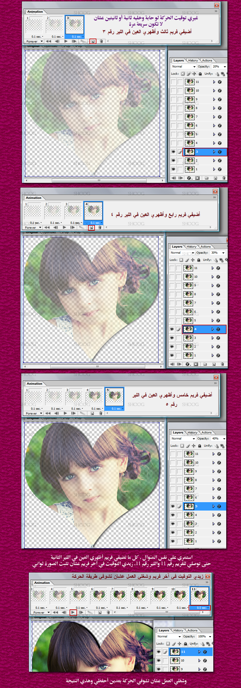Hide layer 2 in the Opacity 20% Layers panel
Image resolution: width=241 pixels, height=688 pixels.
point(173,161)
